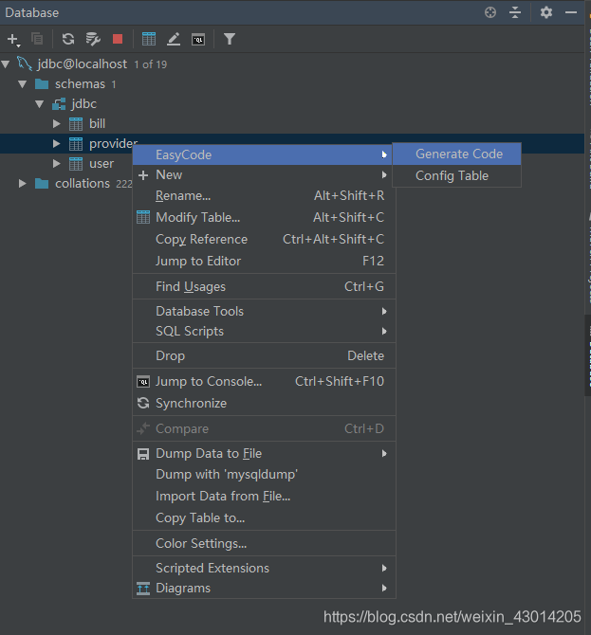The image size is (591, 635).
Task: Click the duplicate data source icon
Action: click(37, 39)
